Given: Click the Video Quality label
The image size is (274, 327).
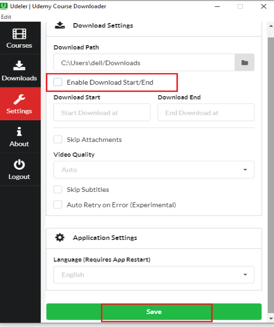Looking at the screenshot, I should (74, 154).
